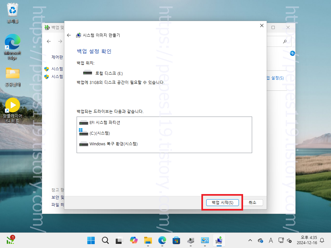Screen dimensions: 331x248
Task: Open Microsoft Edge desktop shortcut
Action: [x=13, y=47]
